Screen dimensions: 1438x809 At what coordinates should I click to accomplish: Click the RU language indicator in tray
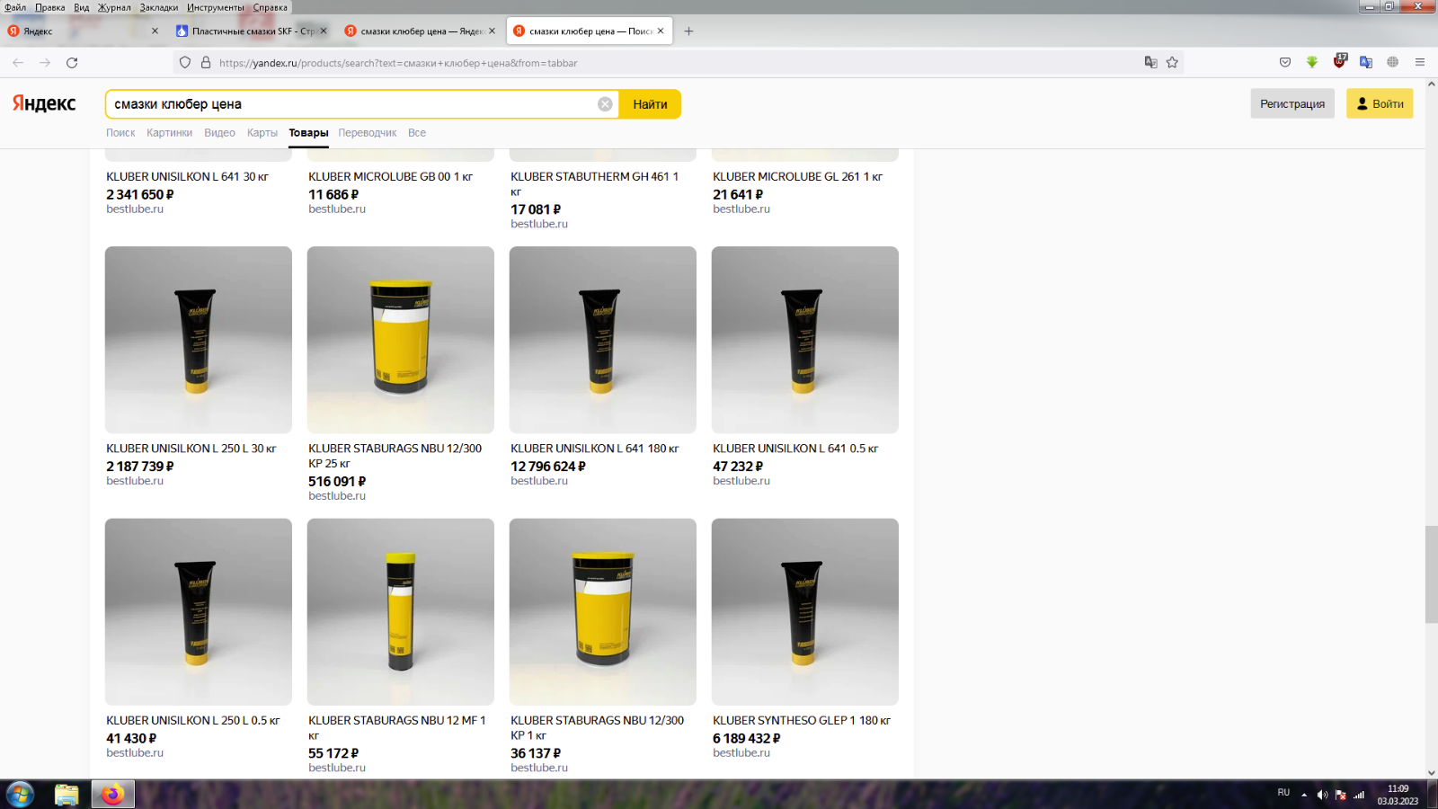[1283, 793]
